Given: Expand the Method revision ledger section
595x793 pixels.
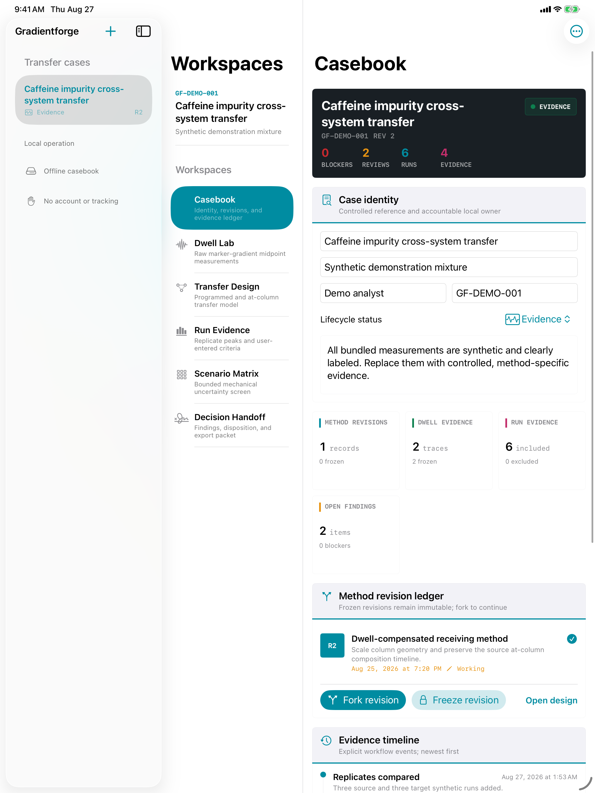Looking at the screenshot, I should (x=449, y=601).
